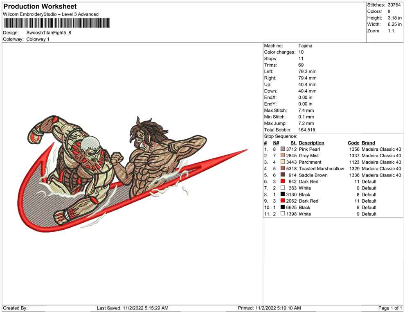Select the design name 'SwooshTitanFight5_8'
Screen dimensions: 405x312
click(x=49, y=33)
